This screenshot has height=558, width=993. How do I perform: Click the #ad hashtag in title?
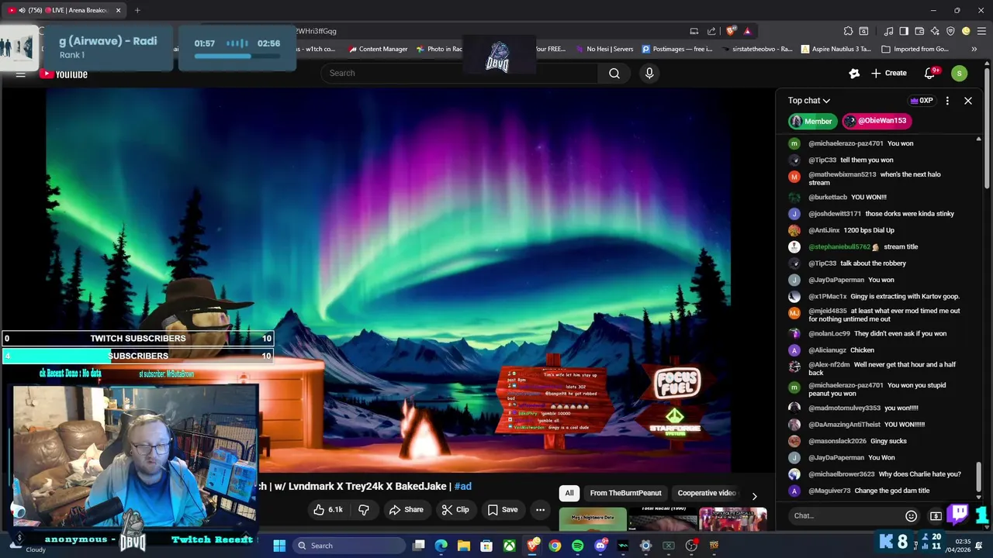[x=462, y=486]
